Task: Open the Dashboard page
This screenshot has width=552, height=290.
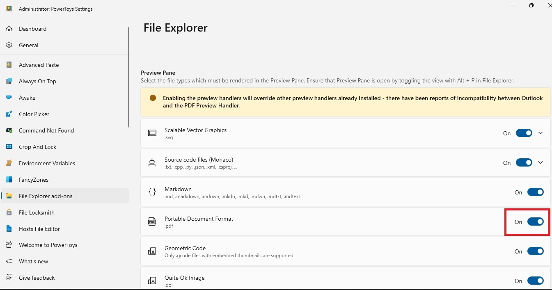Action: tap(32, 29)
